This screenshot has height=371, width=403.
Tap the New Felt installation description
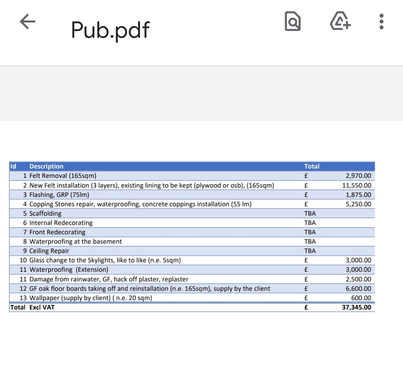[151, 185]
